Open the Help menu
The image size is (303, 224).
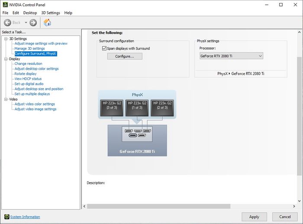point(68,13)
